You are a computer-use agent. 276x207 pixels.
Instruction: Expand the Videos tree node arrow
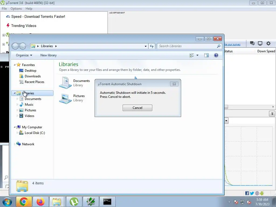pos(17,116)
